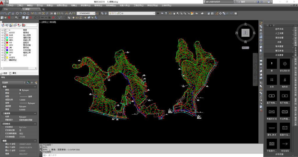Uncheck the ASSIST layer checkbox
Screen dimensions: 298x157
pos(5,33)
